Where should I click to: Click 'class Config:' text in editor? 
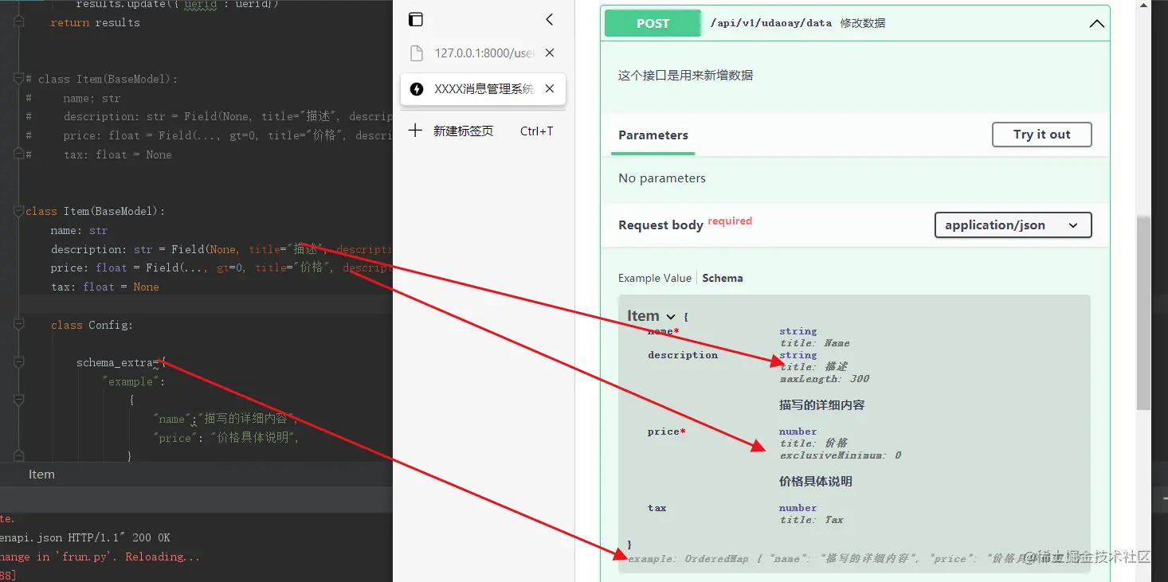92,326
